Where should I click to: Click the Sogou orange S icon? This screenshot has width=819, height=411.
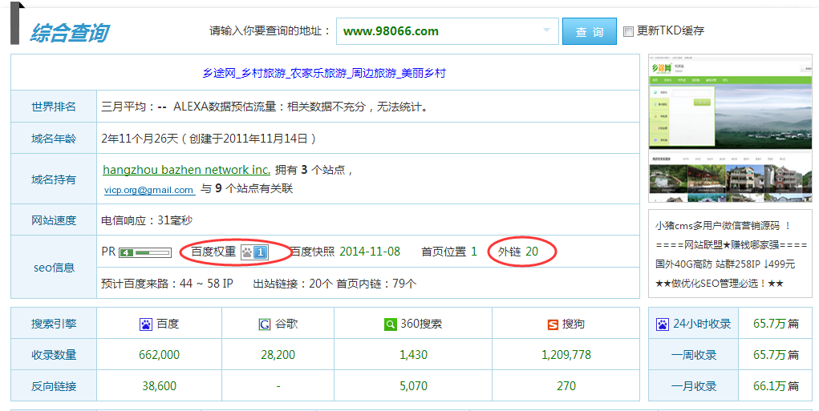[x=553, y=325]
